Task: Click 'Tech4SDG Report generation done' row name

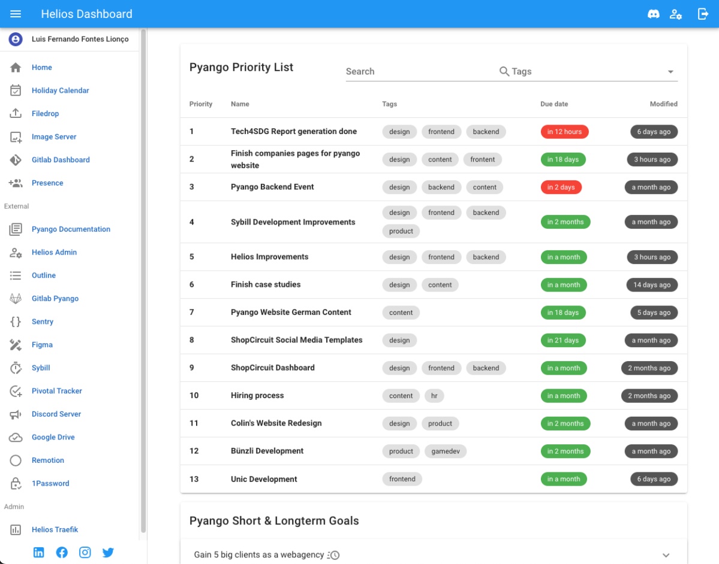Action: [x=293, y=131]
